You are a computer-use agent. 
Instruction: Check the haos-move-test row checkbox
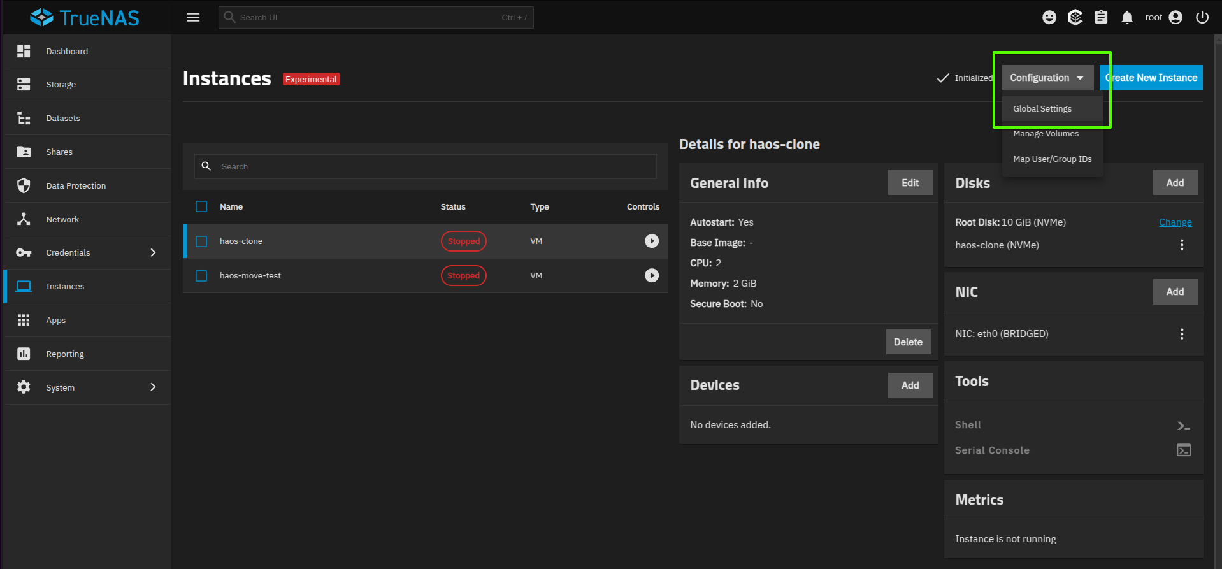click(201, 276)
